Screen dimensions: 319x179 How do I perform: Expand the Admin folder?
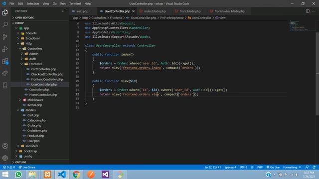(x=40, y=54)
